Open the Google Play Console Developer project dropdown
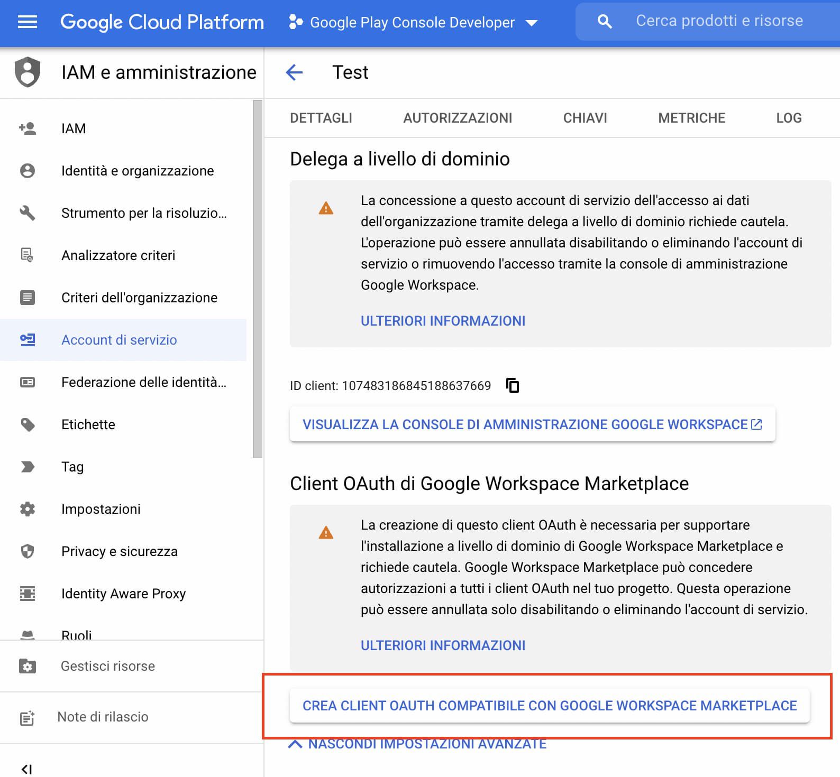 (x=413, y=22)
